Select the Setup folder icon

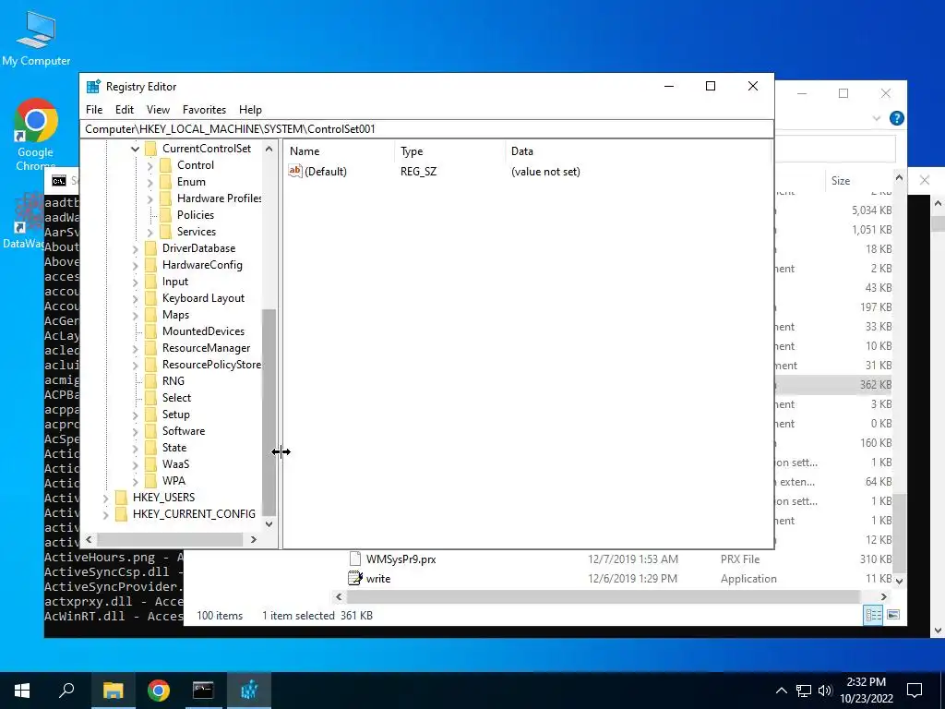tap(150, 415)
